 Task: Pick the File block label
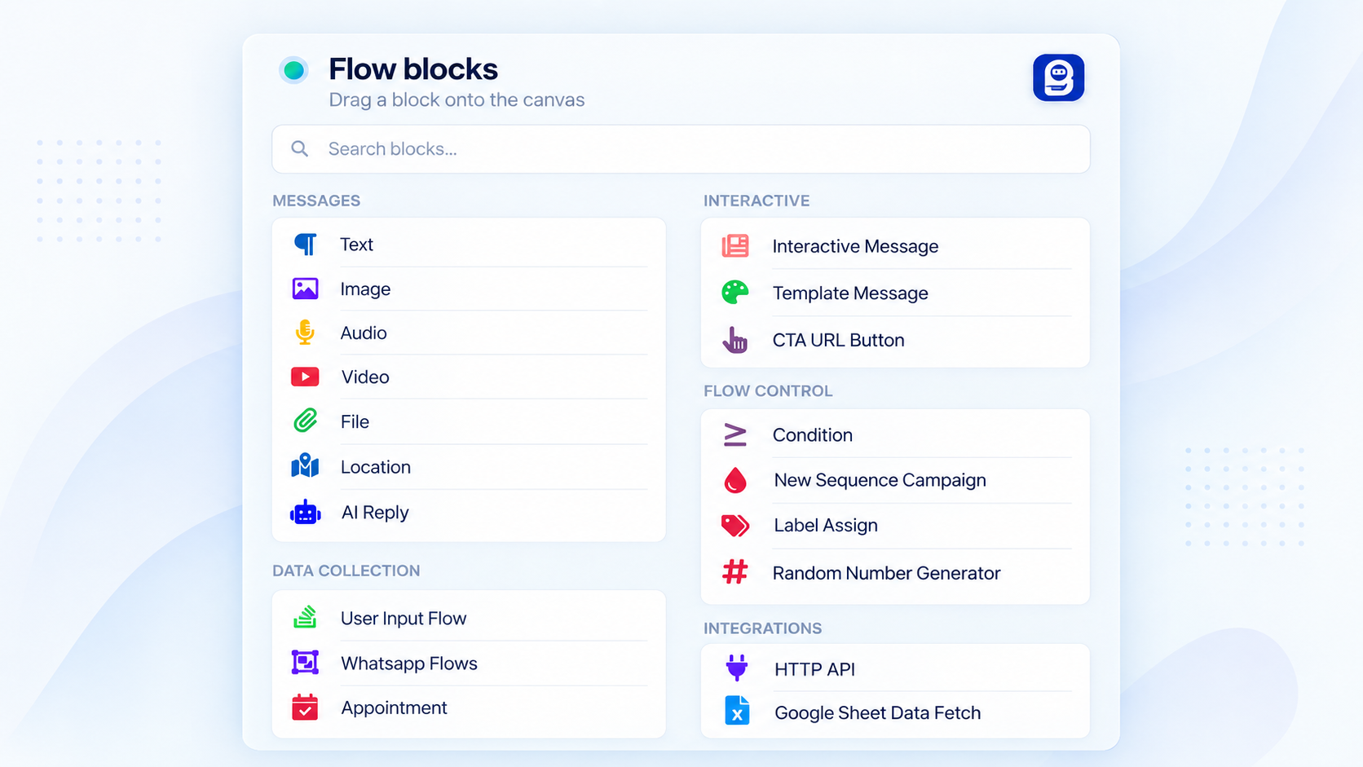pos(355,421)
